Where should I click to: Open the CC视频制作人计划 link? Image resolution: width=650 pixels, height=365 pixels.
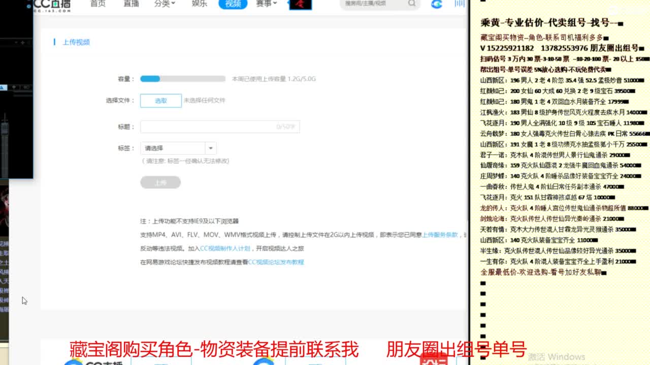225,248
